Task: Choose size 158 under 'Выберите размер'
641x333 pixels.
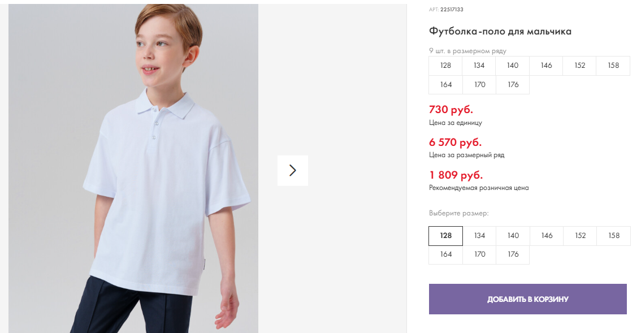Action: 614,236
